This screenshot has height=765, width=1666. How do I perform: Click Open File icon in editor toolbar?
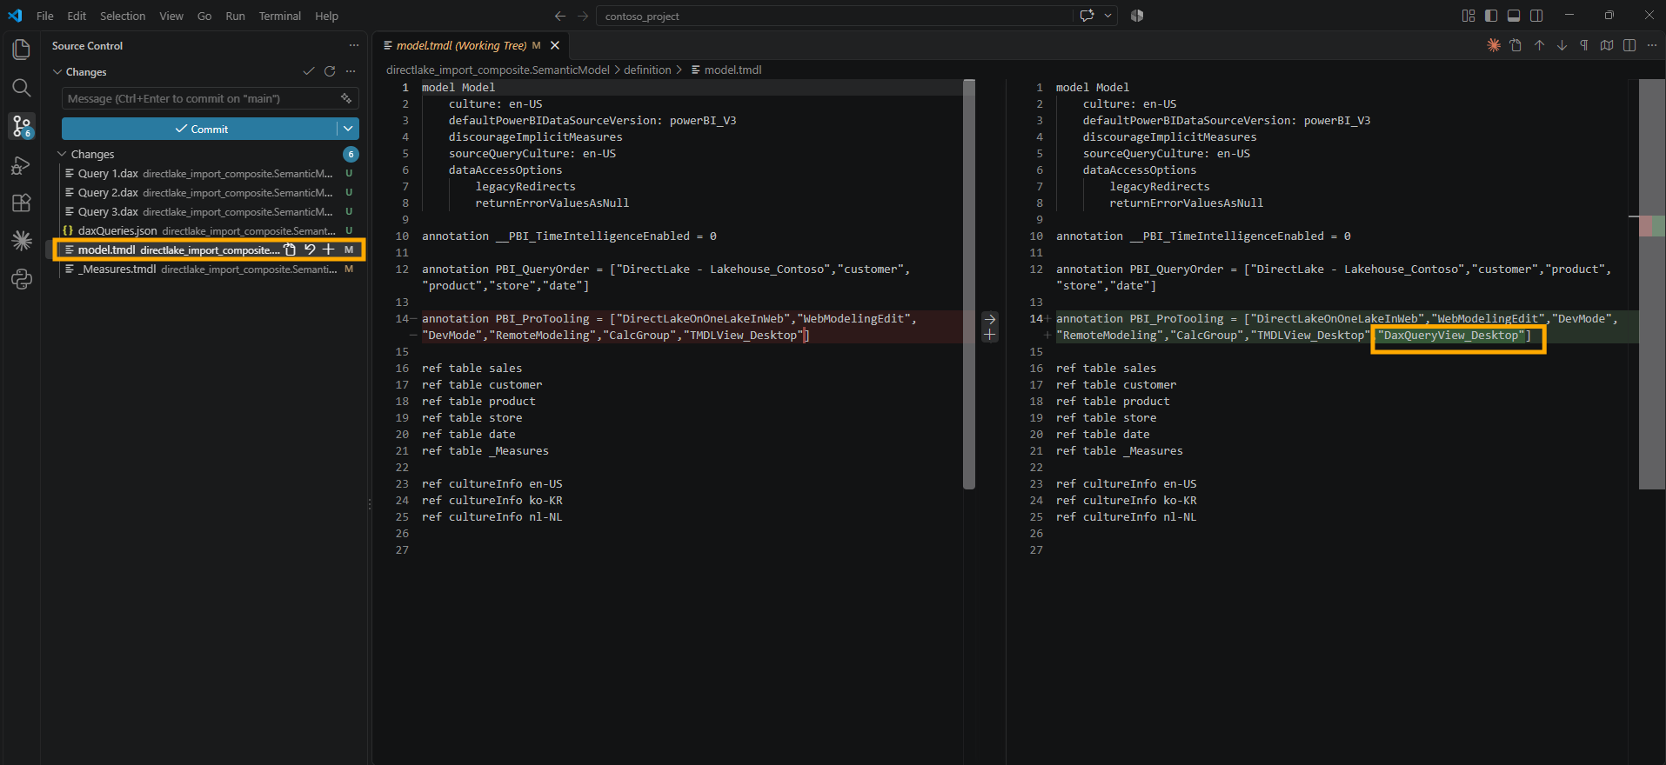1516,45
